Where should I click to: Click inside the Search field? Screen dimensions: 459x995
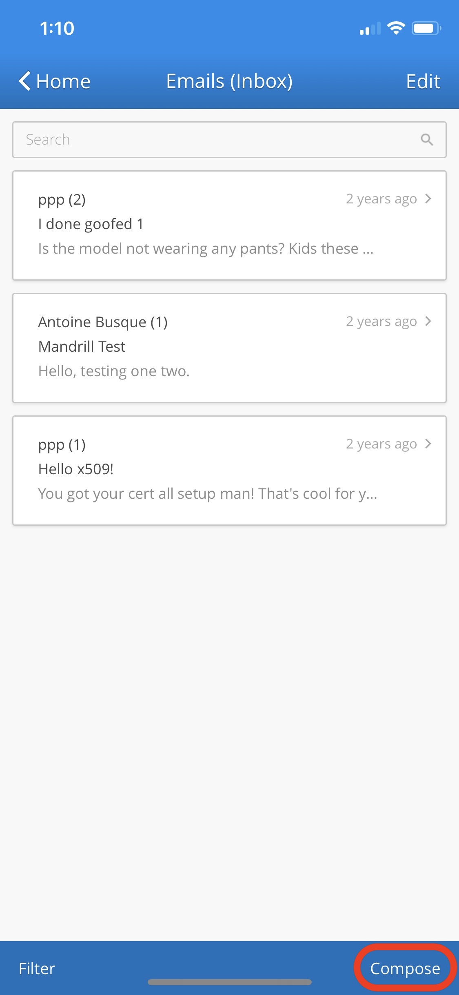(216, 140)
